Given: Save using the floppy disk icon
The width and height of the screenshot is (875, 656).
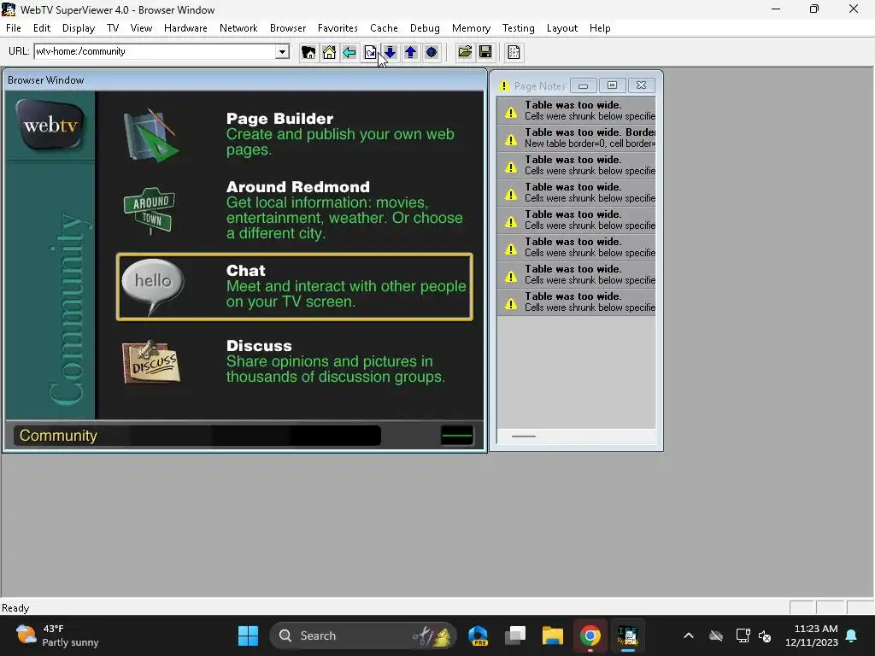Looking at the screenshot, I should point(485,52).
